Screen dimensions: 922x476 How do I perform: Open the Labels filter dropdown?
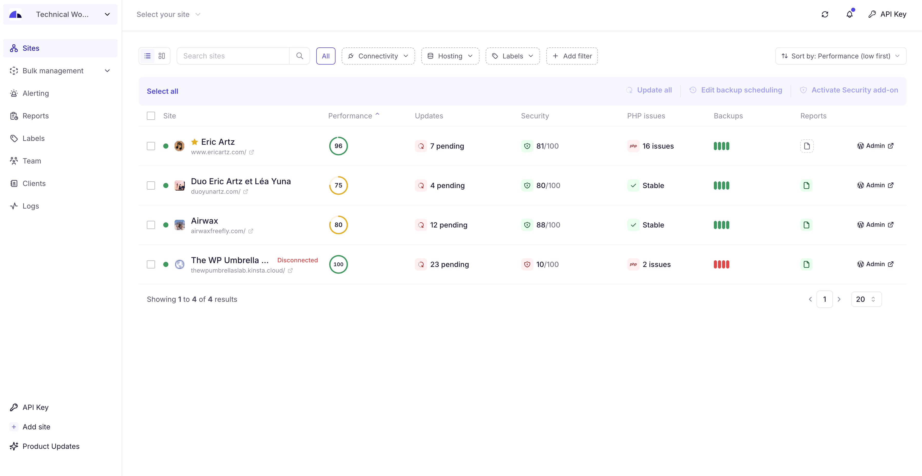(513, 56)
